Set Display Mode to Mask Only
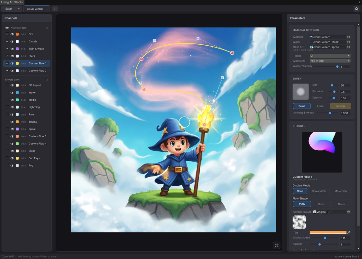Screen dimensions: 362x259 (x=341, y=191)
